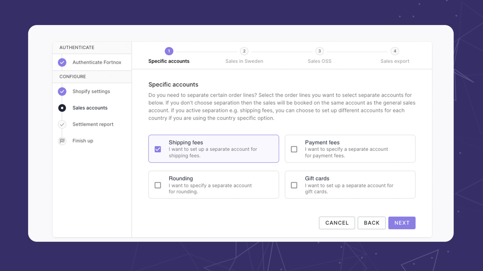
Task: Click the NEXT button
Action: click(401, 222)
